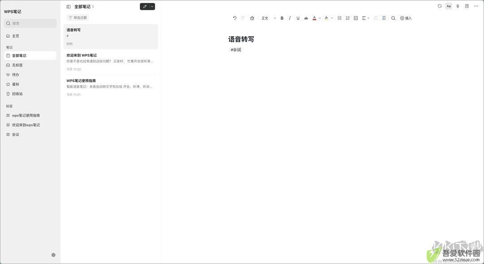Click the decrease indent icon
The height and width of the screenshot is (264, 484).
[376, 18]
